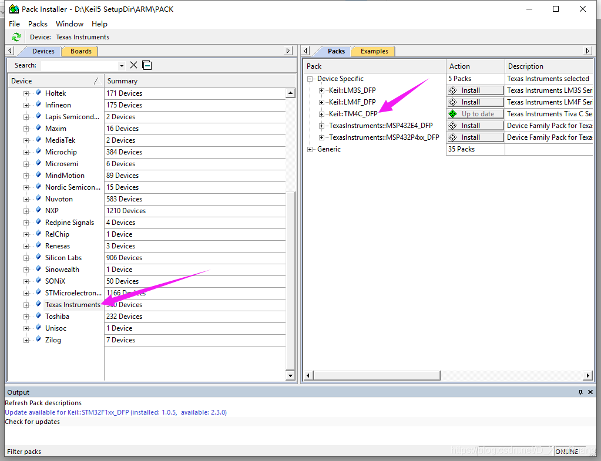Switch to the Boards tab

point(81,51)
